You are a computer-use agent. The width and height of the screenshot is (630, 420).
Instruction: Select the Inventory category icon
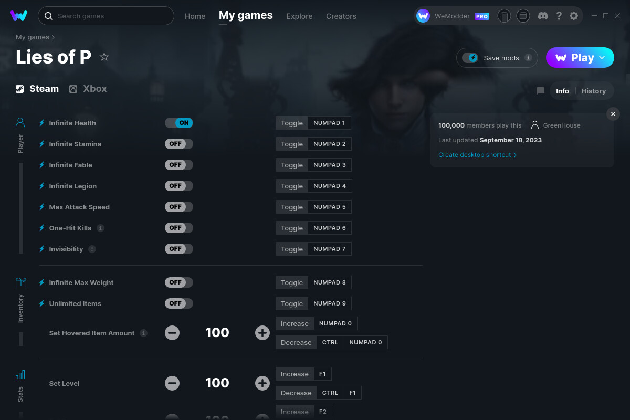[x=20, y=282]
